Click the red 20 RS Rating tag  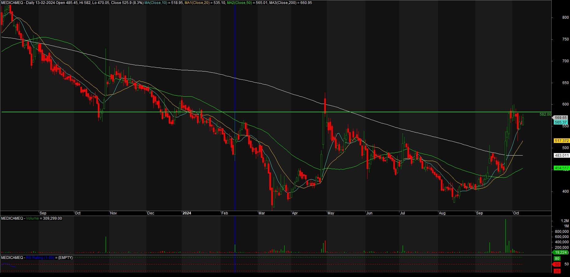pos(557,271)
